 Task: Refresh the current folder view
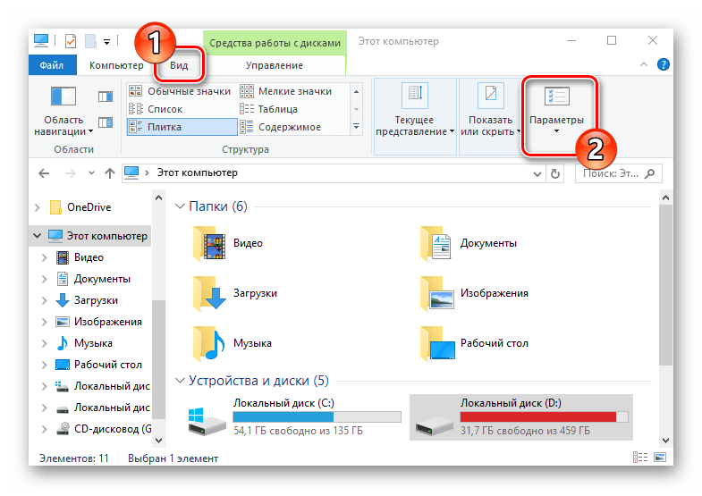click(555, 173)
